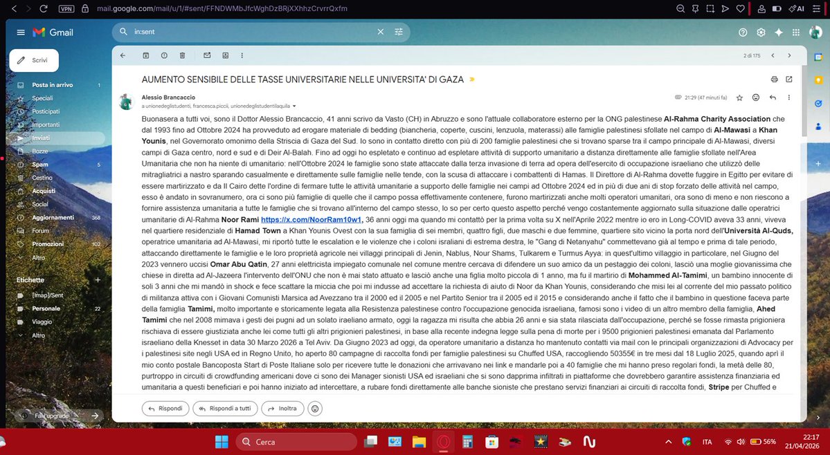830x455 pixels.
Task: Open Google Keep in the side panel
Action: click(818, 80)
